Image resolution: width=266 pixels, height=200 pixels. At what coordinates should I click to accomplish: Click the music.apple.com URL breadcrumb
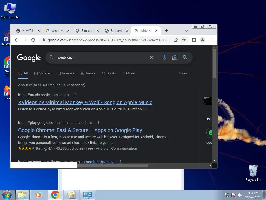[43, 95]
